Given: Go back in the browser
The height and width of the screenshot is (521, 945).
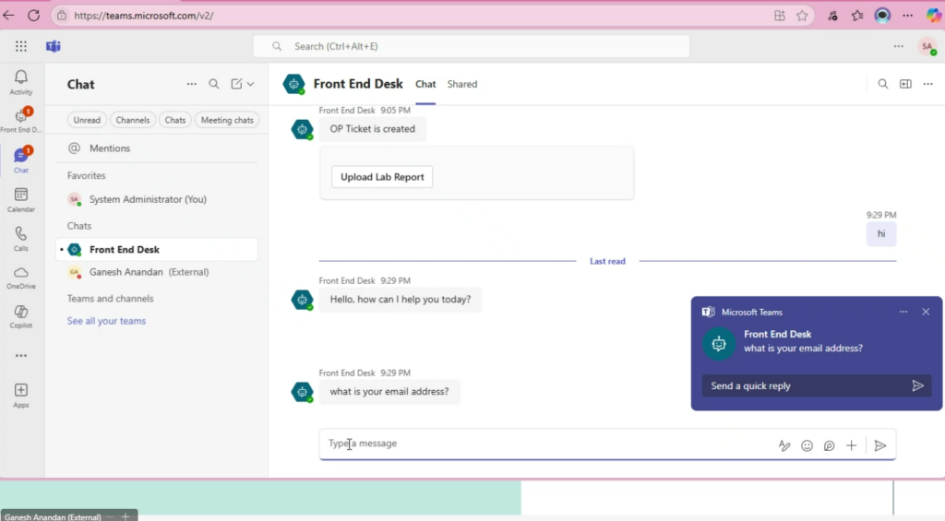Looking at the screenshot, I should click(9, 16).
